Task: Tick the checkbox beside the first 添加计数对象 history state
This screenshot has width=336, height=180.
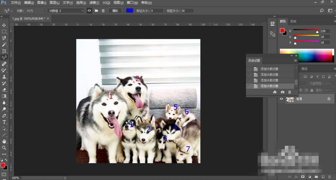Action: tap(249, 69)
